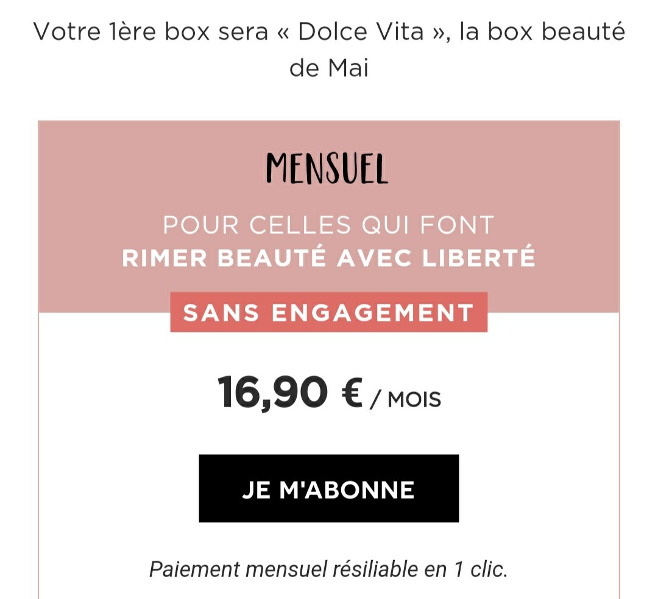Screen dimensions: 658x599
Task: Click the word ENGAGEMENT on the red badge
Action: coord(372,312)
